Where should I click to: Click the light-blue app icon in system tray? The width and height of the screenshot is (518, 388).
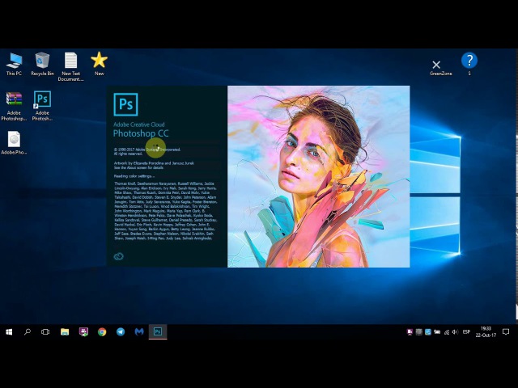tap(428, 332)
